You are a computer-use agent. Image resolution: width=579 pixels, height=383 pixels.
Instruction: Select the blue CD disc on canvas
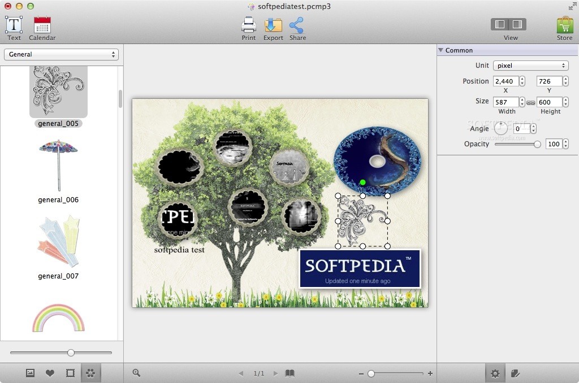coord(377,161)
